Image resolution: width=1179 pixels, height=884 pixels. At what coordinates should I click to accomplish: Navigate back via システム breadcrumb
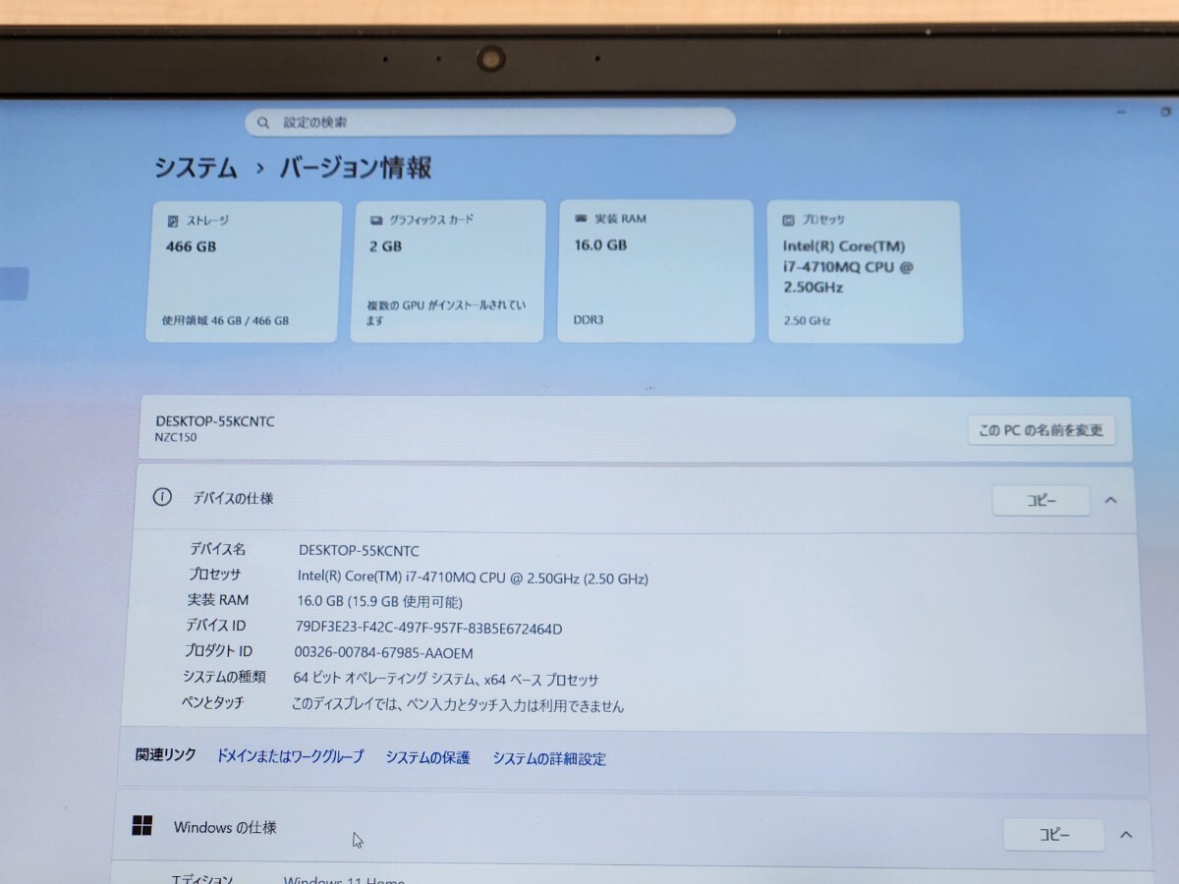pyautogui.click(x=194, y=168)
